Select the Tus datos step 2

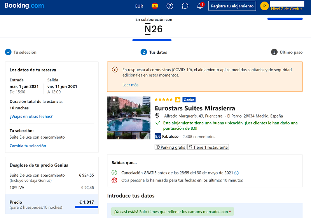tap(154, 52)
